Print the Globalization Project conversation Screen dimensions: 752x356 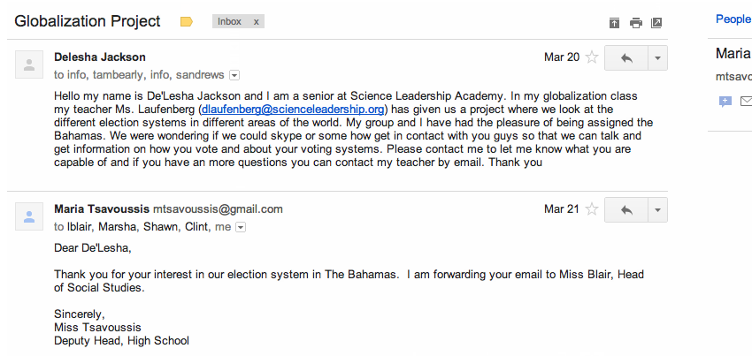pos(635,22)
